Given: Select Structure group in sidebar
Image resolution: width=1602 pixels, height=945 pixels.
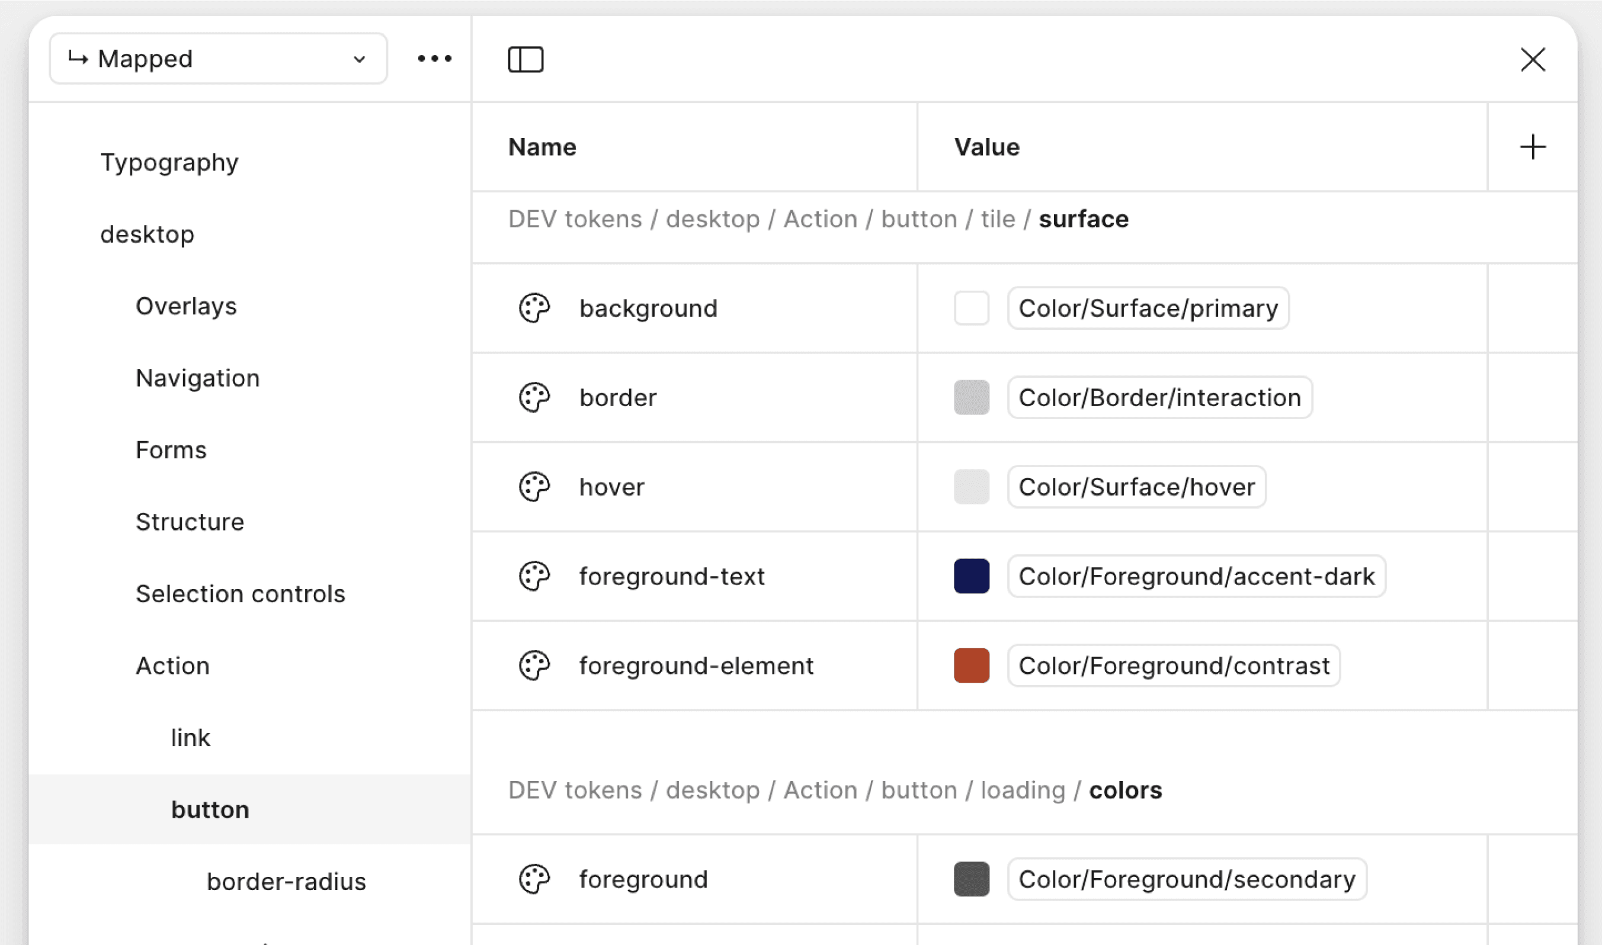Looking at the screenshot, I should pyautogui.click(x=190, y=522).
